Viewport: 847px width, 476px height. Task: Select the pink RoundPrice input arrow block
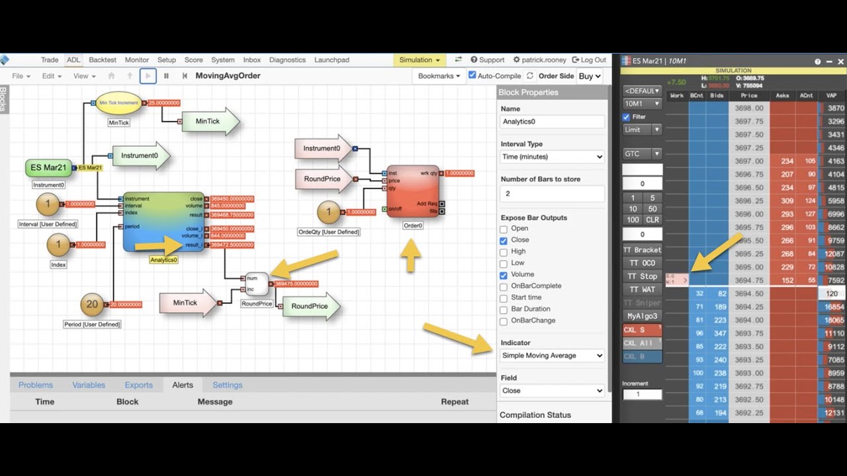324,179
